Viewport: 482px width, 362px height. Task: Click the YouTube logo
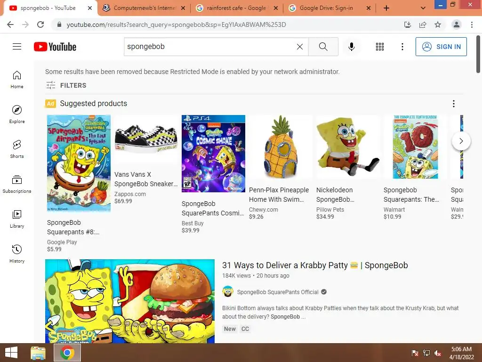point(55,47)
